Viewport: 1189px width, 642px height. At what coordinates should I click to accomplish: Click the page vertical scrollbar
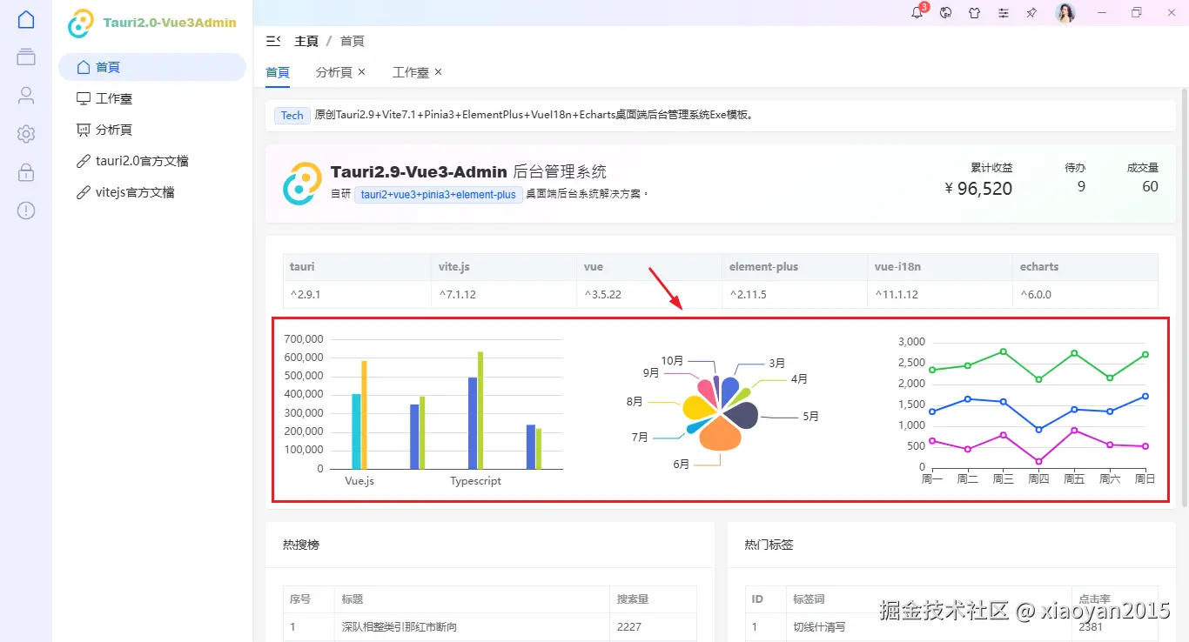1184,296
